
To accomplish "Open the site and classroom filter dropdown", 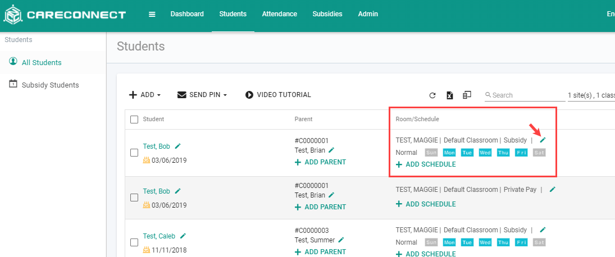I will tap(591, 95).
